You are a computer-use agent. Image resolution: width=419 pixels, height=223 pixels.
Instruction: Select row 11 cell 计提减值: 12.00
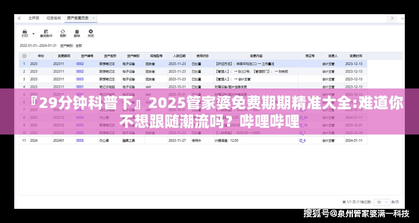click(256, 140)
